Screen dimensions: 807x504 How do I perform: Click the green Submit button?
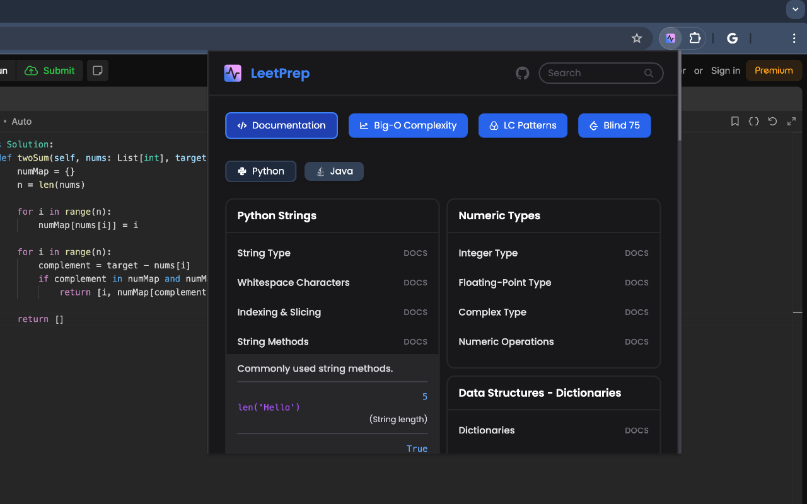[x=50, y=71]
